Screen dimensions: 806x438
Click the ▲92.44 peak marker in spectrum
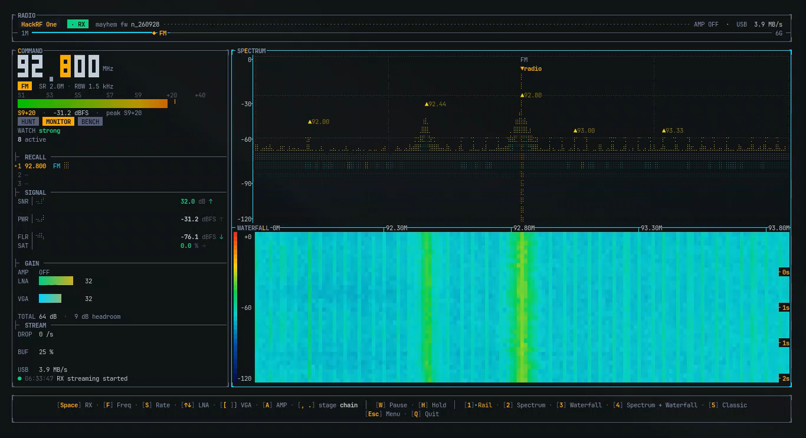pyautogui.click(x=435, y=104)
